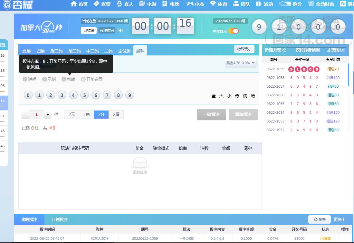Click the multiplier input field
The height and width of the screenshot is (243, 354).
pos(37,114)
